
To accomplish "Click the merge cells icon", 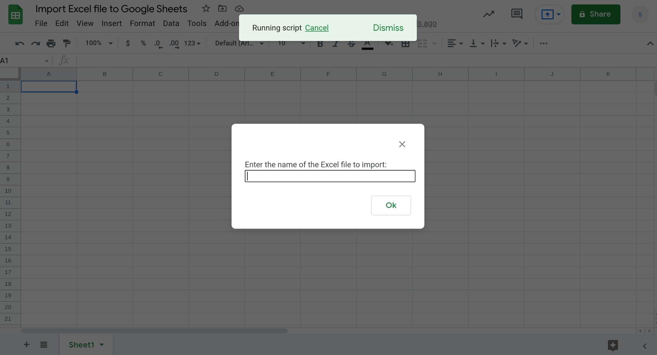I will point(422,43).
